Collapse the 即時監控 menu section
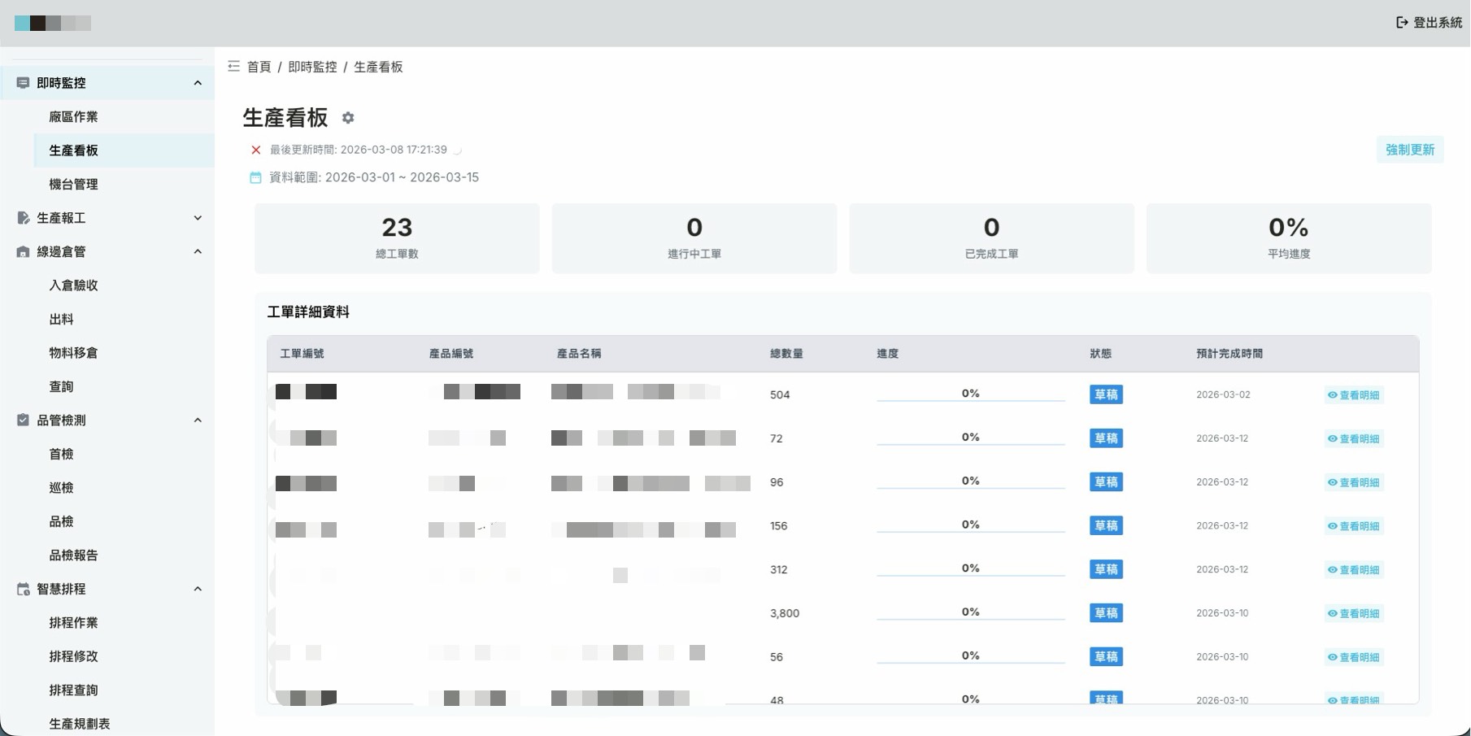Image resolution: width=1471 pixels, height=736 pixels. 198,83
